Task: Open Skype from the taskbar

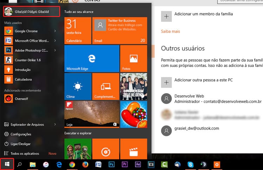Action: pyautogui.click(x=190, y=164)
